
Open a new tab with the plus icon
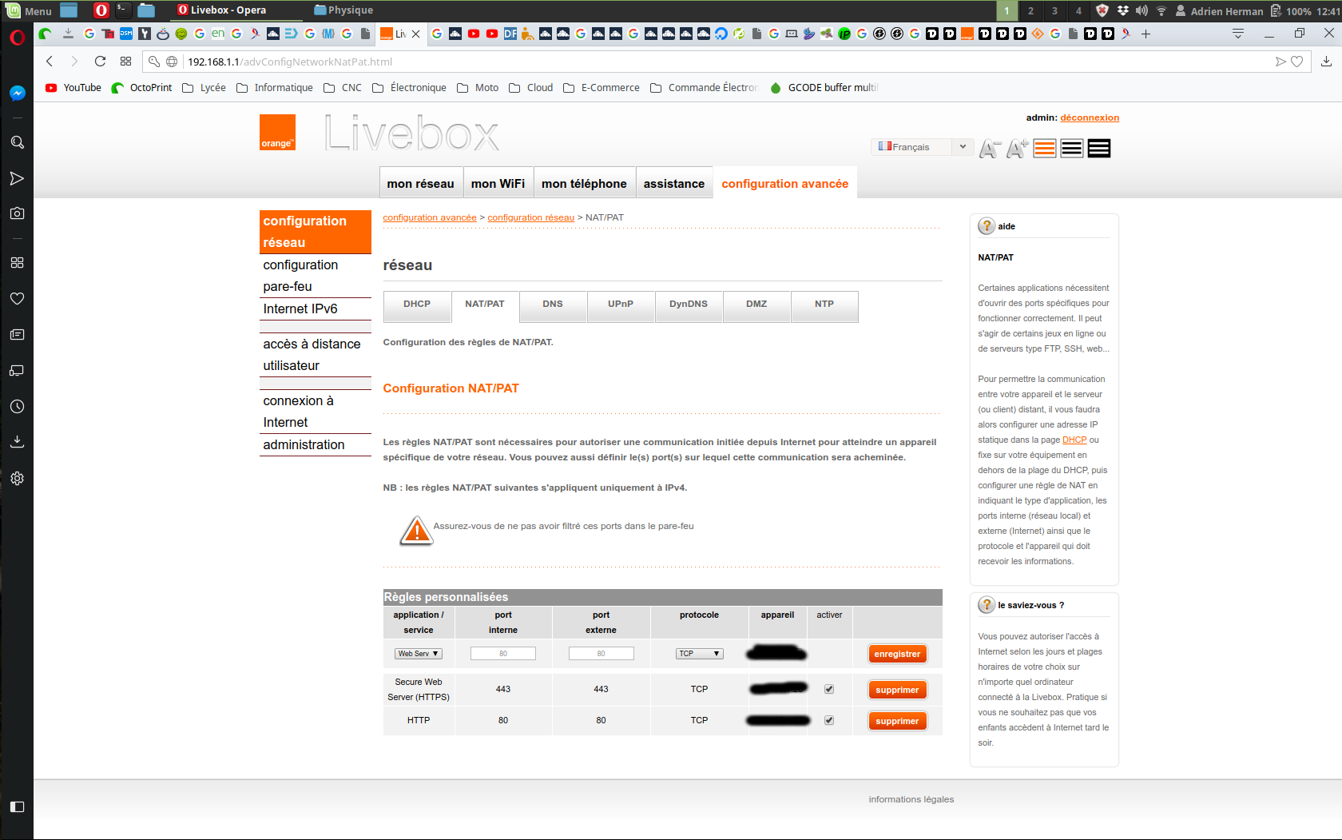click(1145, 34)
